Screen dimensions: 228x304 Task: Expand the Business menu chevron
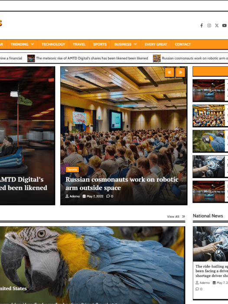pos(135,44)
